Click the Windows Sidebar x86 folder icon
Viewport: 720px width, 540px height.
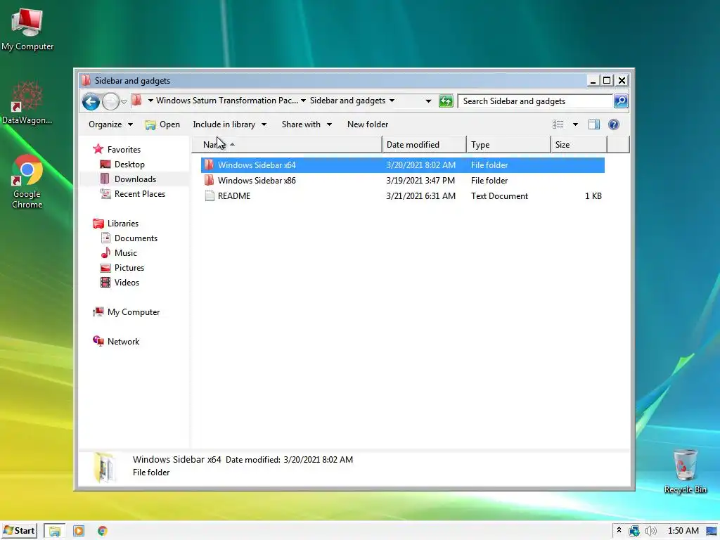click(x=210, y=180)
